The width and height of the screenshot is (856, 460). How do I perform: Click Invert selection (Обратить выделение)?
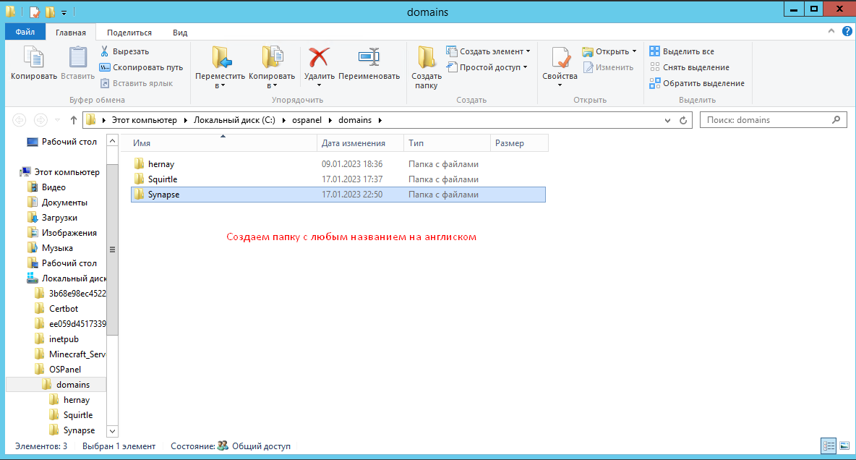click(x=697, y=83)
